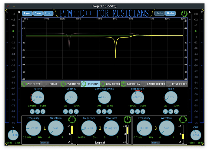
Task: Click the Center Delay ms knob
Action: pos(104,97)
